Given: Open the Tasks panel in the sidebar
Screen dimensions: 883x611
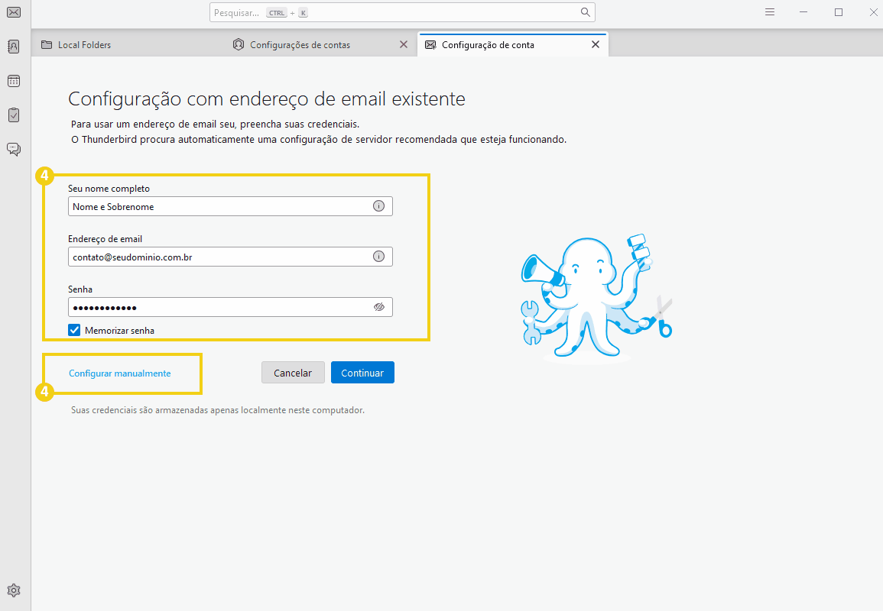Looking at the screenshot, I should [x=13, y=115].
